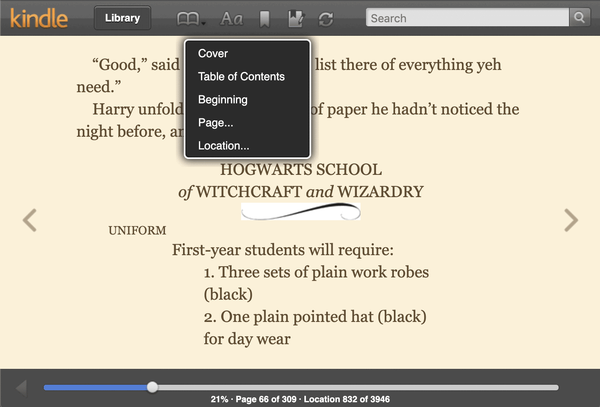Click the Go To book navigation icon
Image resolution: width=600 pixels, height=407 pixels.
point(189,18)
